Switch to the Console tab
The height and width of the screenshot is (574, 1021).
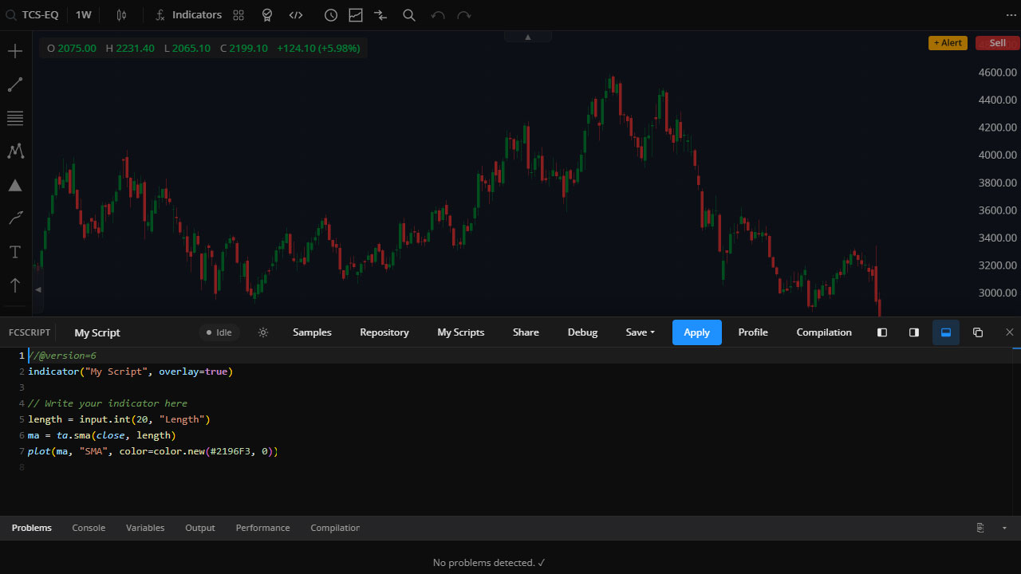pyautogui.click(x=89, y=528)
